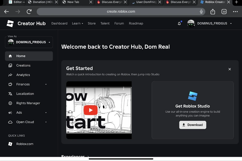Open the browser three-dot menu
The height and width of the screenshot is (161, 242).
(x=235, y=12)
